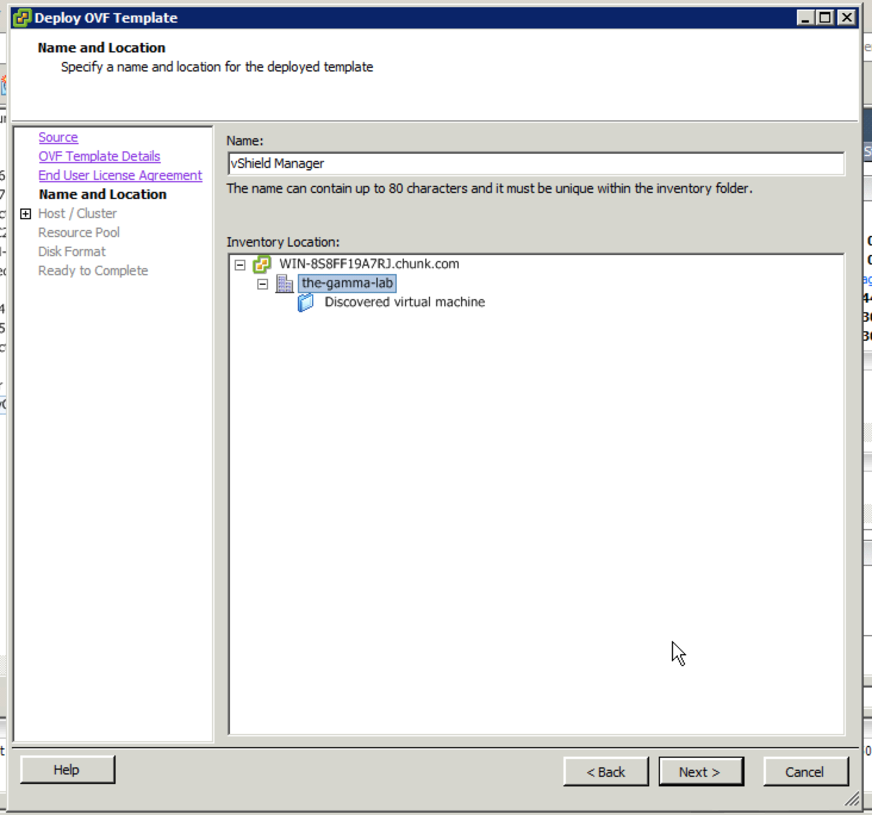Click the Name text field containing vShield Manager
Image resolution: width=872 pixels, height=815 pixels.
pos(535,164)
